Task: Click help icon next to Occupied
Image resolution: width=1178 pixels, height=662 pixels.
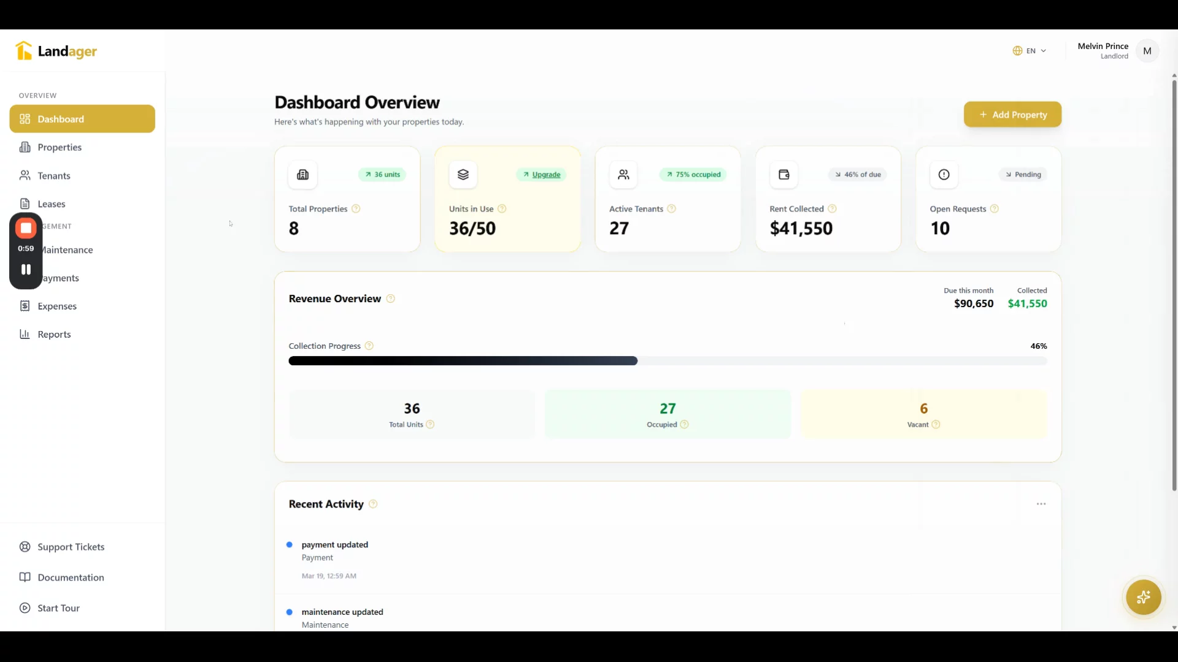Action: (x=685, y=425)
